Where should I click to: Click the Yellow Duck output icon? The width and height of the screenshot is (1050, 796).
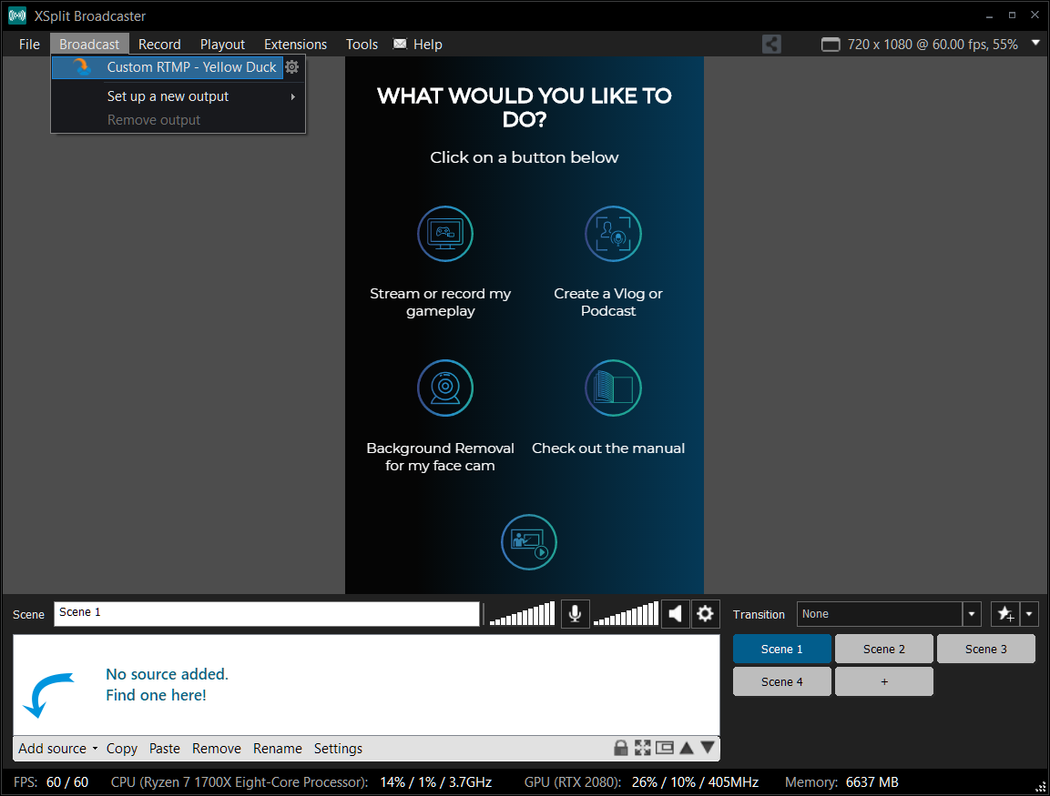click(x=82, y=67)
